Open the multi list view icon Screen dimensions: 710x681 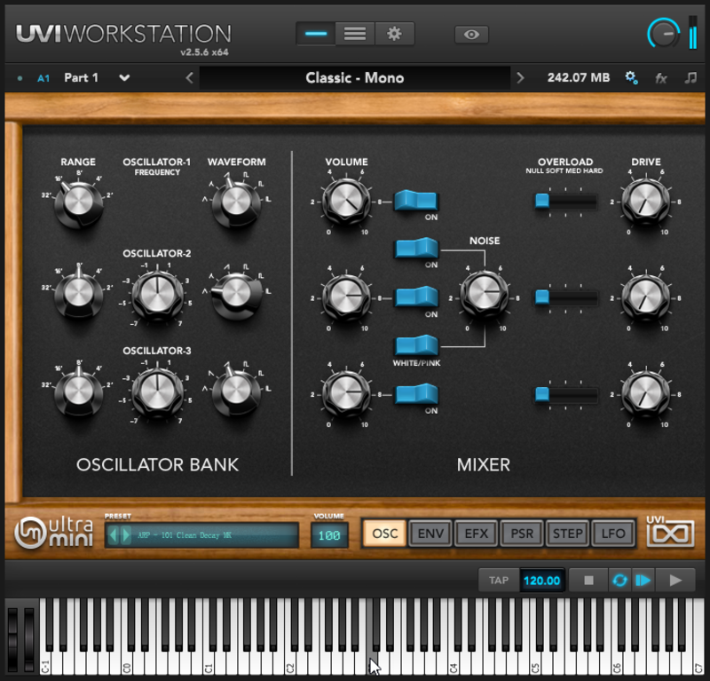click(x=355, y=34)
